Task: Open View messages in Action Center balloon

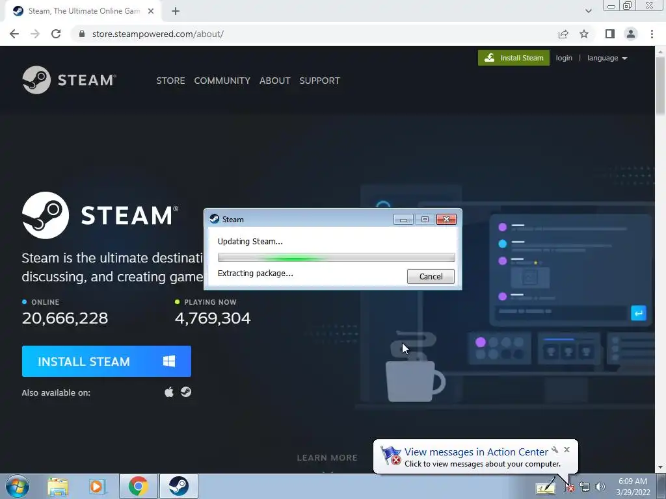Action: pyautogui.click(x=476, y=452)
